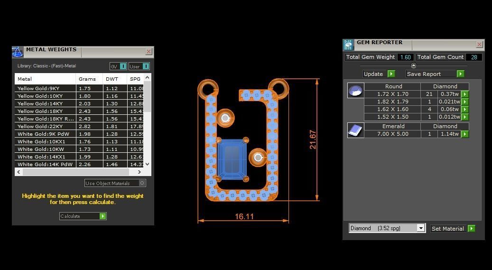Click the Gem Reporter panel icon
The image size is (492, 270).
(x=348, y=45)
